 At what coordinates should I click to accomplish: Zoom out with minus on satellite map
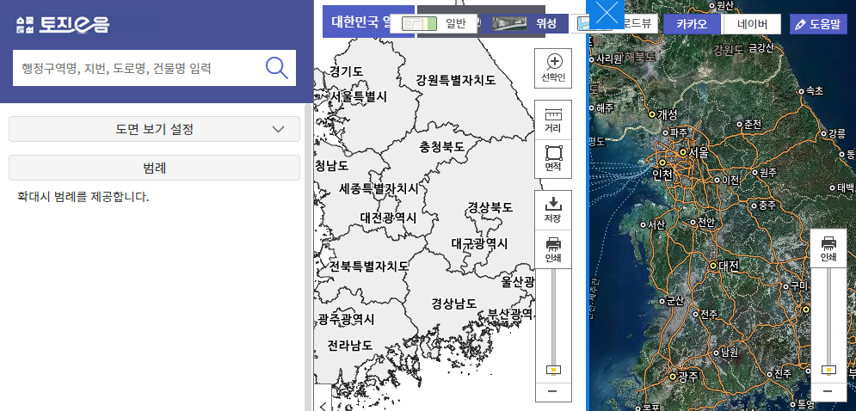coord(828,391)
